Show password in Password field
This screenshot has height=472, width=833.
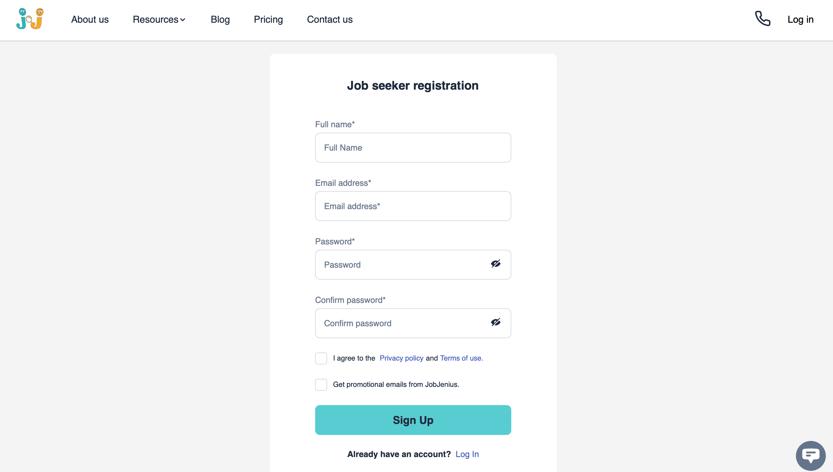click(495, 264)
